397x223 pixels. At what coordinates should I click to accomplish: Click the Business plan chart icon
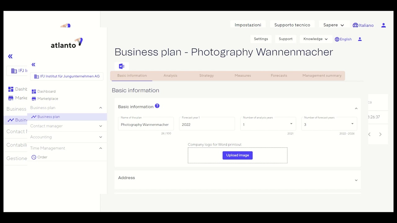pyautogui.click(x=34, y=117)
